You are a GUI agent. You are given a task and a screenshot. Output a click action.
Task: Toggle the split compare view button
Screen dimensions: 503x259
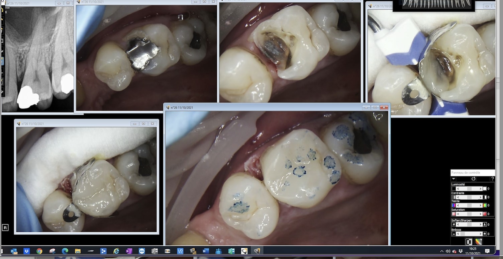[469, 242]
